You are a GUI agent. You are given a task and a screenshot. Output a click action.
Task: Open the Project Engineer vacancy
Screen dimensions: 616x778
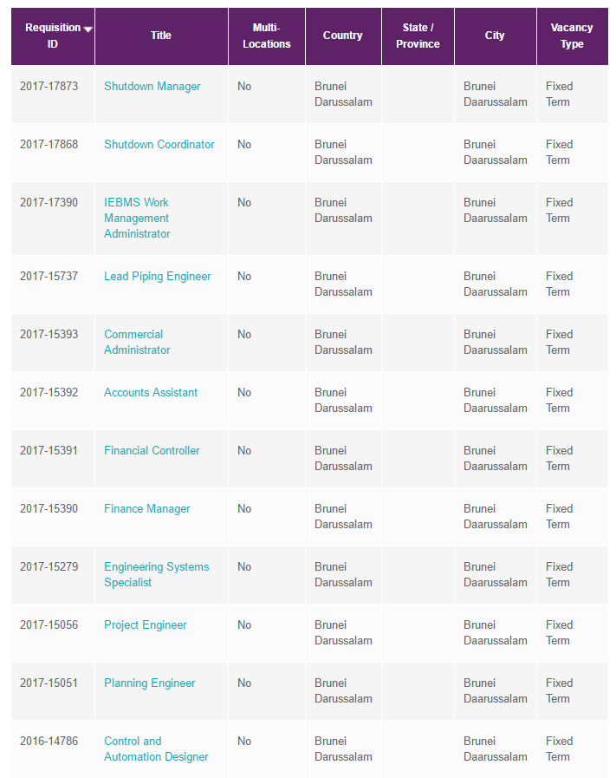point(146,625)
